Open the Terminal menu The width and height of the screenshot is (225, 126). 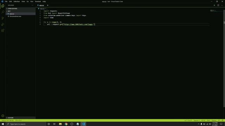point(38,1)
